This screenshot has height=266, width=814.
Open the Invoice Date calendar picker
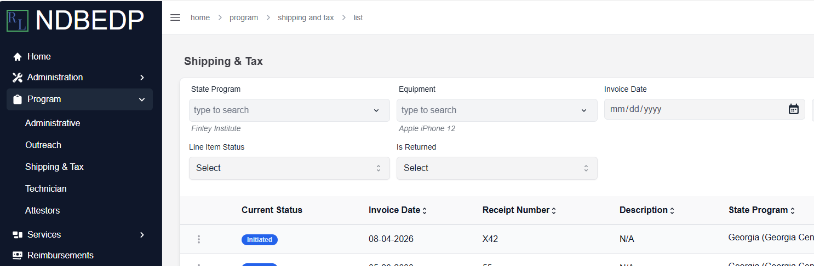[794, 109]
